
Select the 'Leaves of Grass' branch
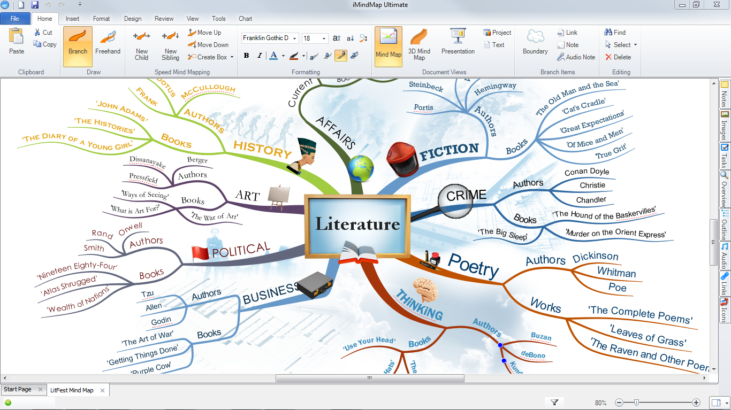coord(647,337)
